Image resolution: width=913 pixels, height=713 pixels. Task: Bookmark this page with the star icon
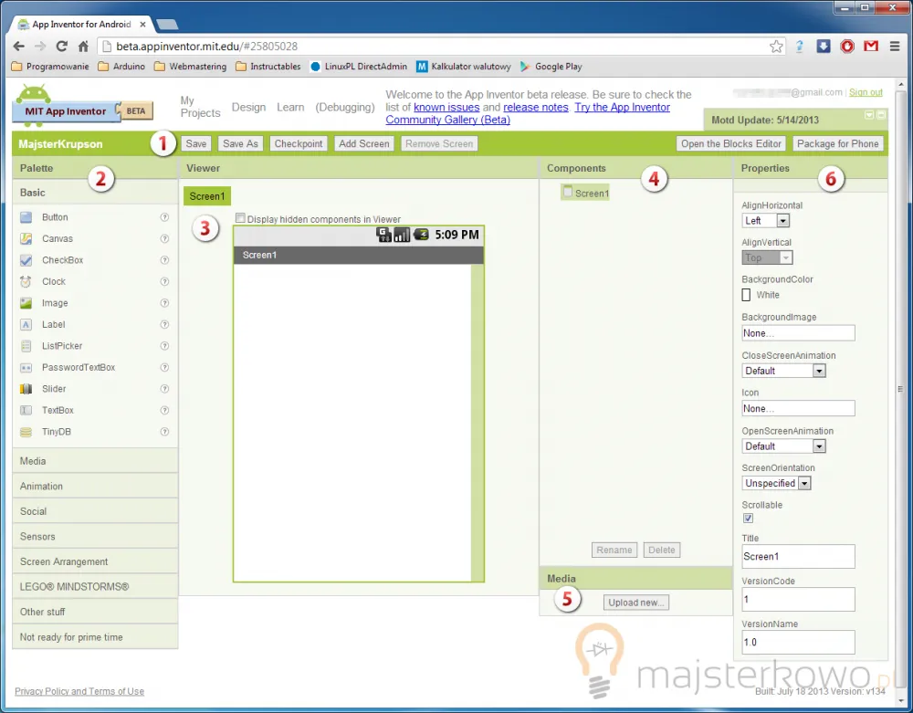(x=776, y=47)
